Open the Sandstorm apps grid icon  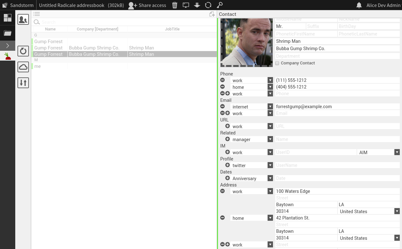pos(8,18)
